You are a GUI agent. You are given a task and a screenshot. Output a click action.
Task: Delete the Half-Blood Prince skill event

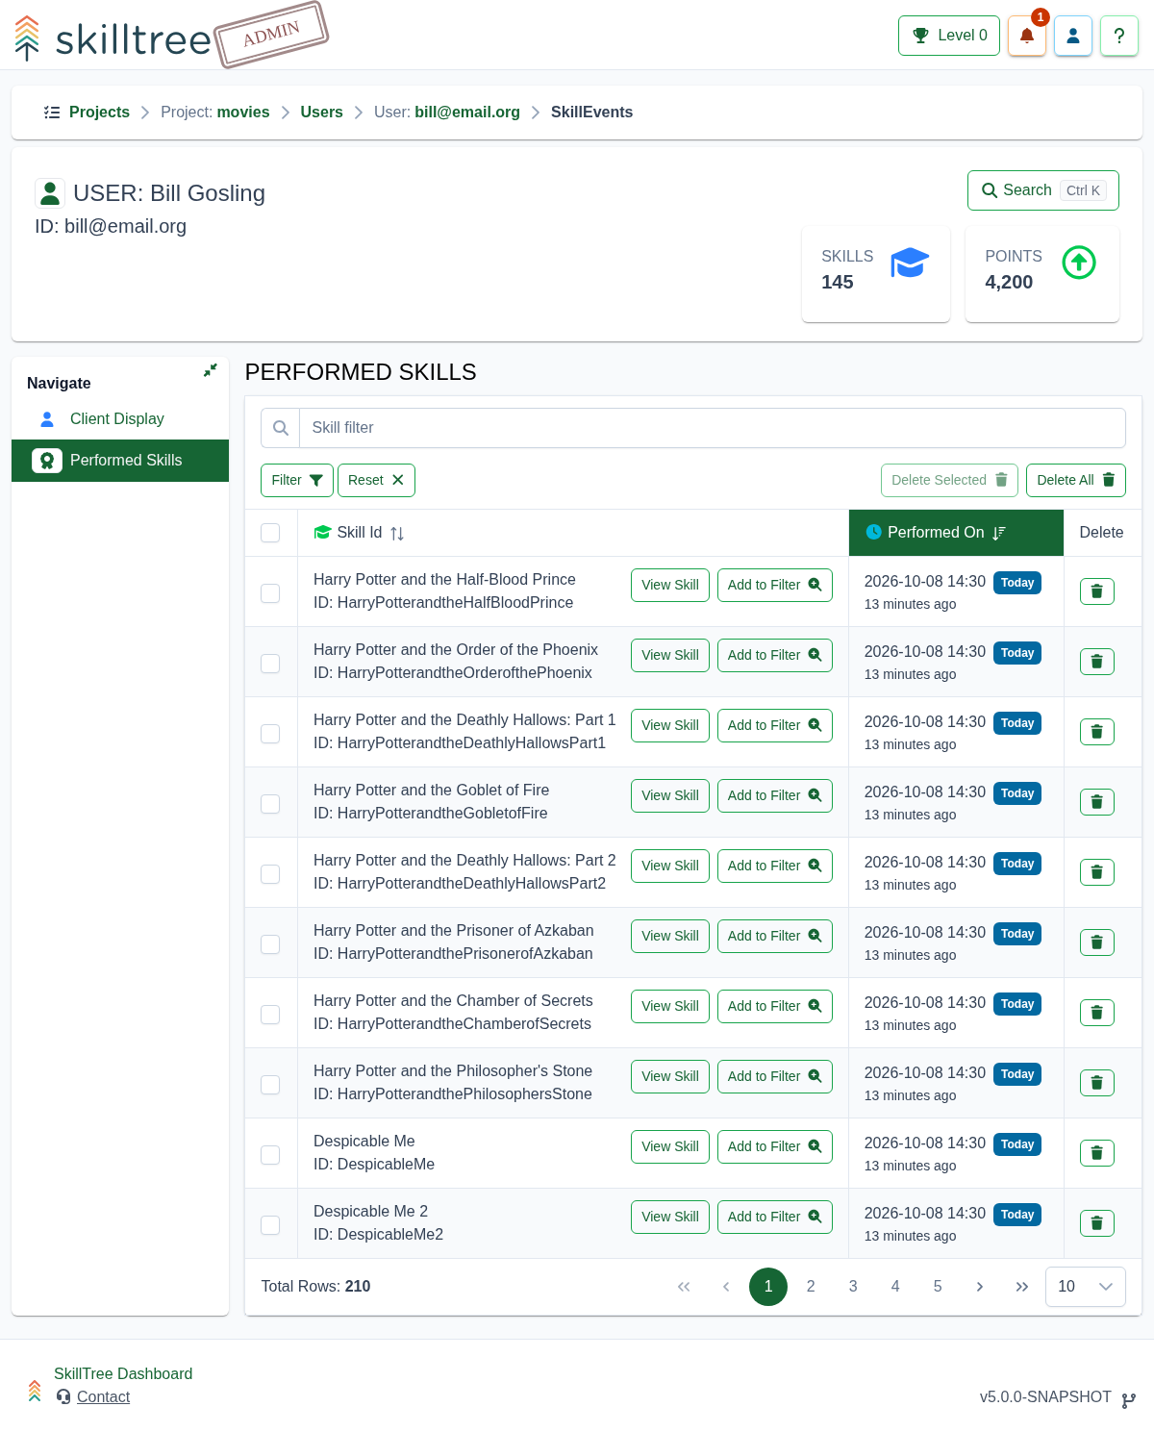pos(1097,591)
